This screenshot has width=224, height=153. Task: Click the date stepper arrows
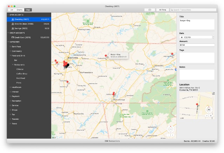click(x=214, y=37)
